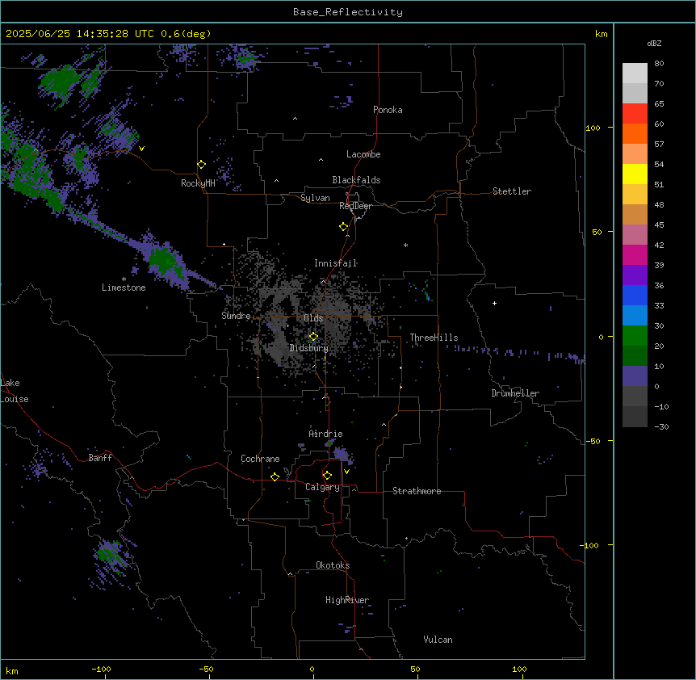Screen dimensions: 696x680
Task: Click the ThreeHills label
Action: tap(434, 338)
